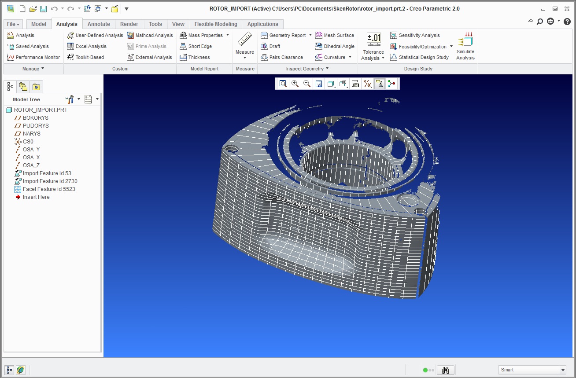Click the Save icon in quick access toolbar
Screen dimensions: 576x378
tap(43, 9)
